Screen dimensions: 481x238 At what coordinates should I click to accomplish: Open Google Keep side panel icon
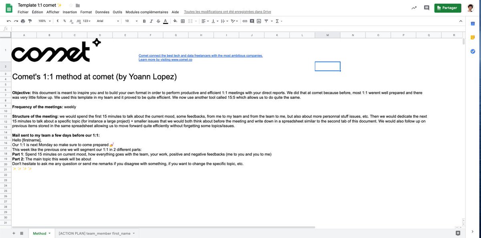473,37
